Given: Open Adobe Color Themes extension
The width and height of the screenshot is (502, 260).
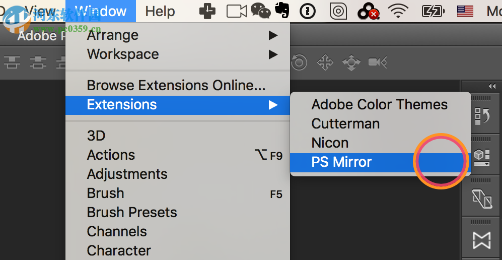Looking at the screenshot, I should (380, 104).
